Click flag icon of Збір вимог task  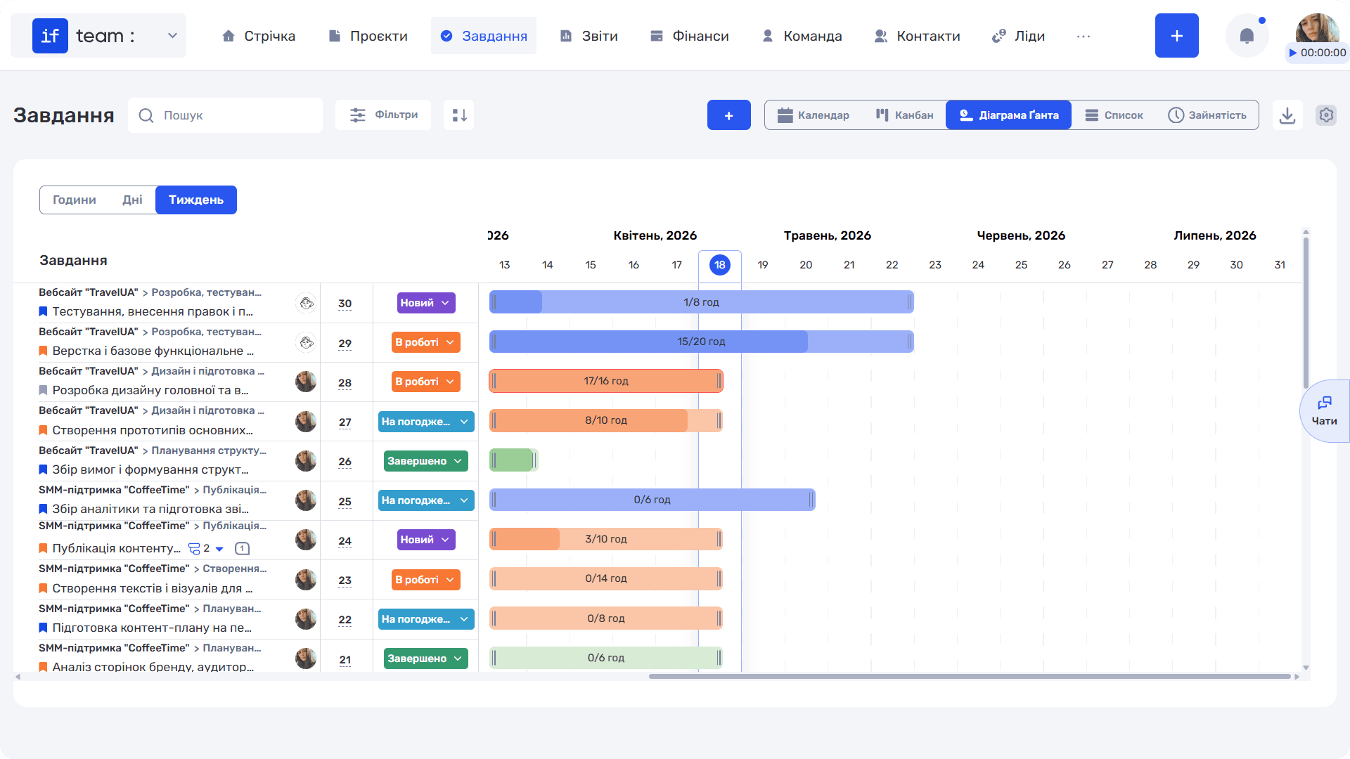click(x=43, y=469)
